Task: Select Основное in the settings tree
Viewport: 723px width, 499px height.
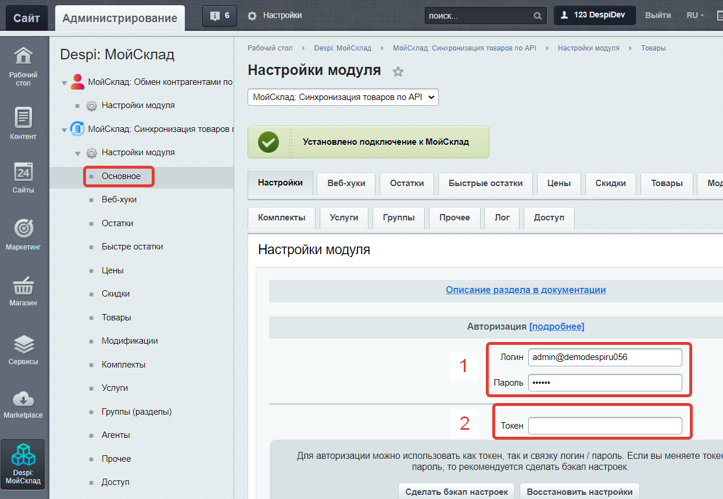Action: click(x=121, y=176)
